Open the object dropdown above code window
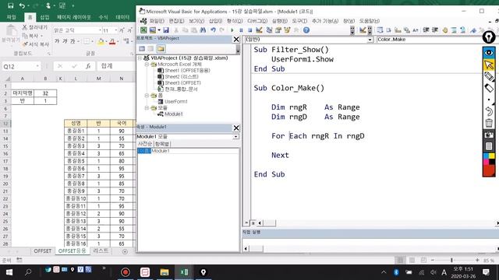This screenshot has height=280, width=499. (370, 40)
